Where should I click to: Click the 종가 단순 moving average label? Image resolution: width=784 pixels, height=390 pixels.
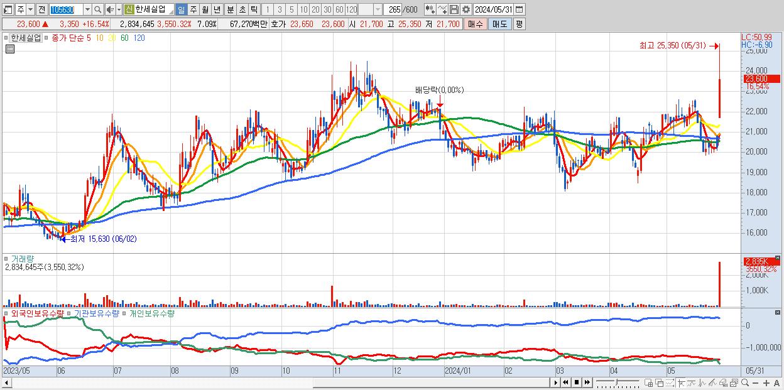pyautogui.click(x=68, y=38)
